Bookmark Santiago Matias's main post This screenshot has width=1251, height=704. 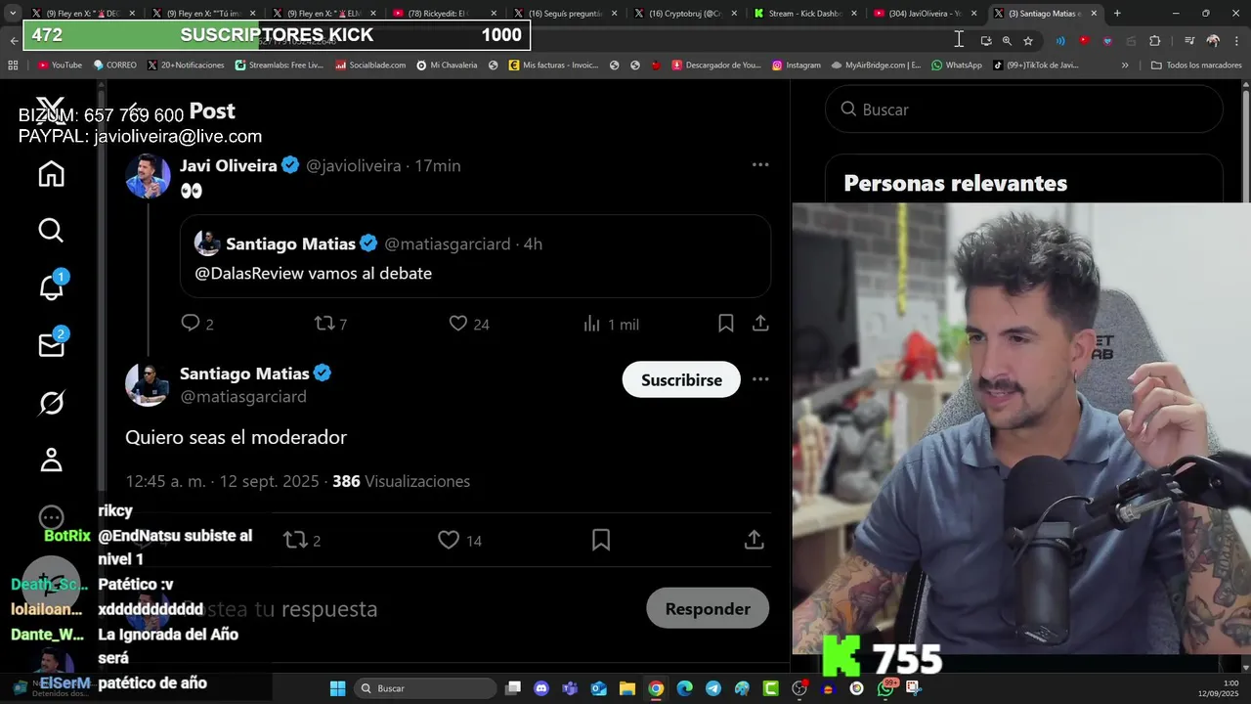601,540
